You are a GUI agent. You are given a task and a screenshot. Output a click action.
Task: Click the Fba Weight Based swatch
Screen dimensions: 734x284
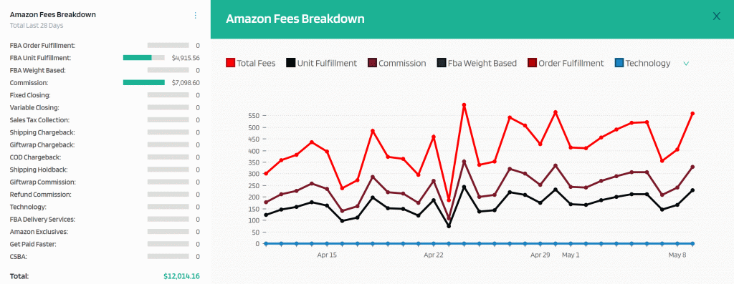(442, 63)
